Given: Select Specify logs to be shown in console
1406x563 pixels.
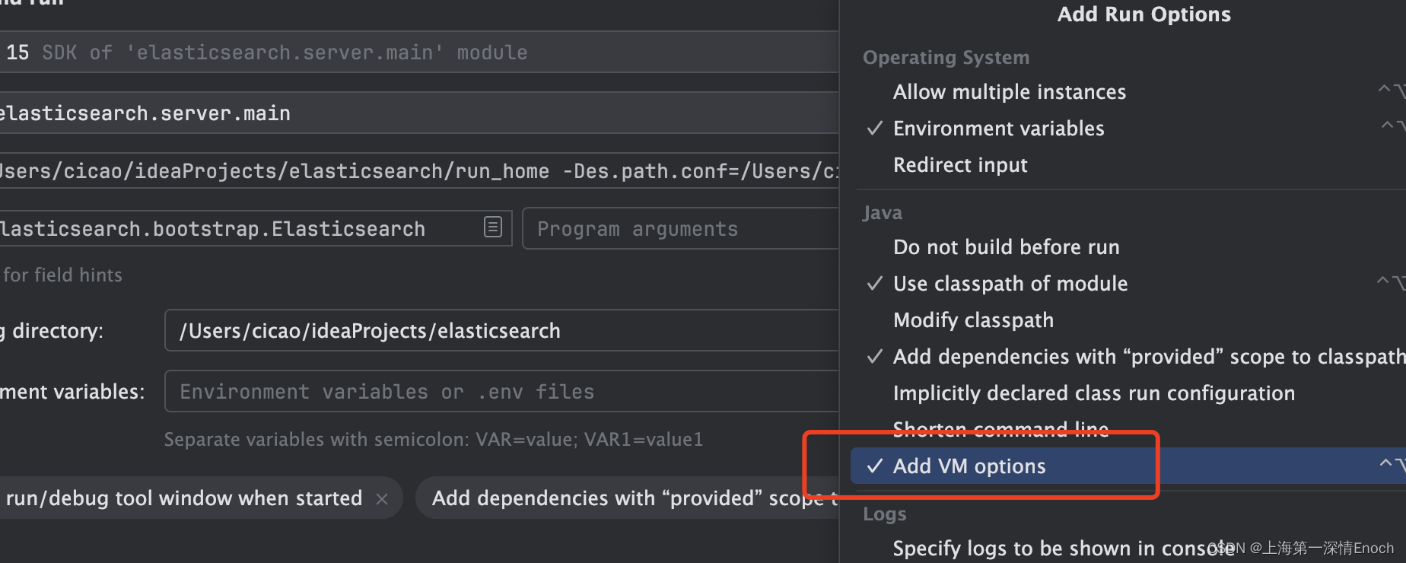Looking at the screenshot, I should click(x=1063, y=549).
